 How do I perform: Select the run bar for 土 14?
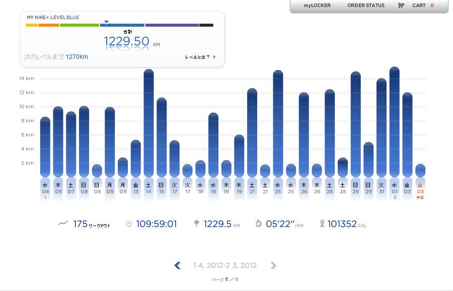[149, 123]
